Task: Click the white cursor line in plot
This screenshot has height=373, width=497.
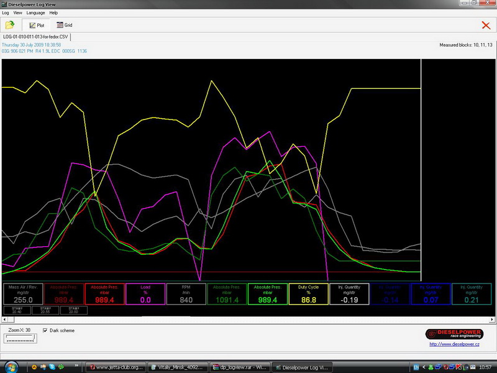Action: pyautogui.click(x=421, y=170)
